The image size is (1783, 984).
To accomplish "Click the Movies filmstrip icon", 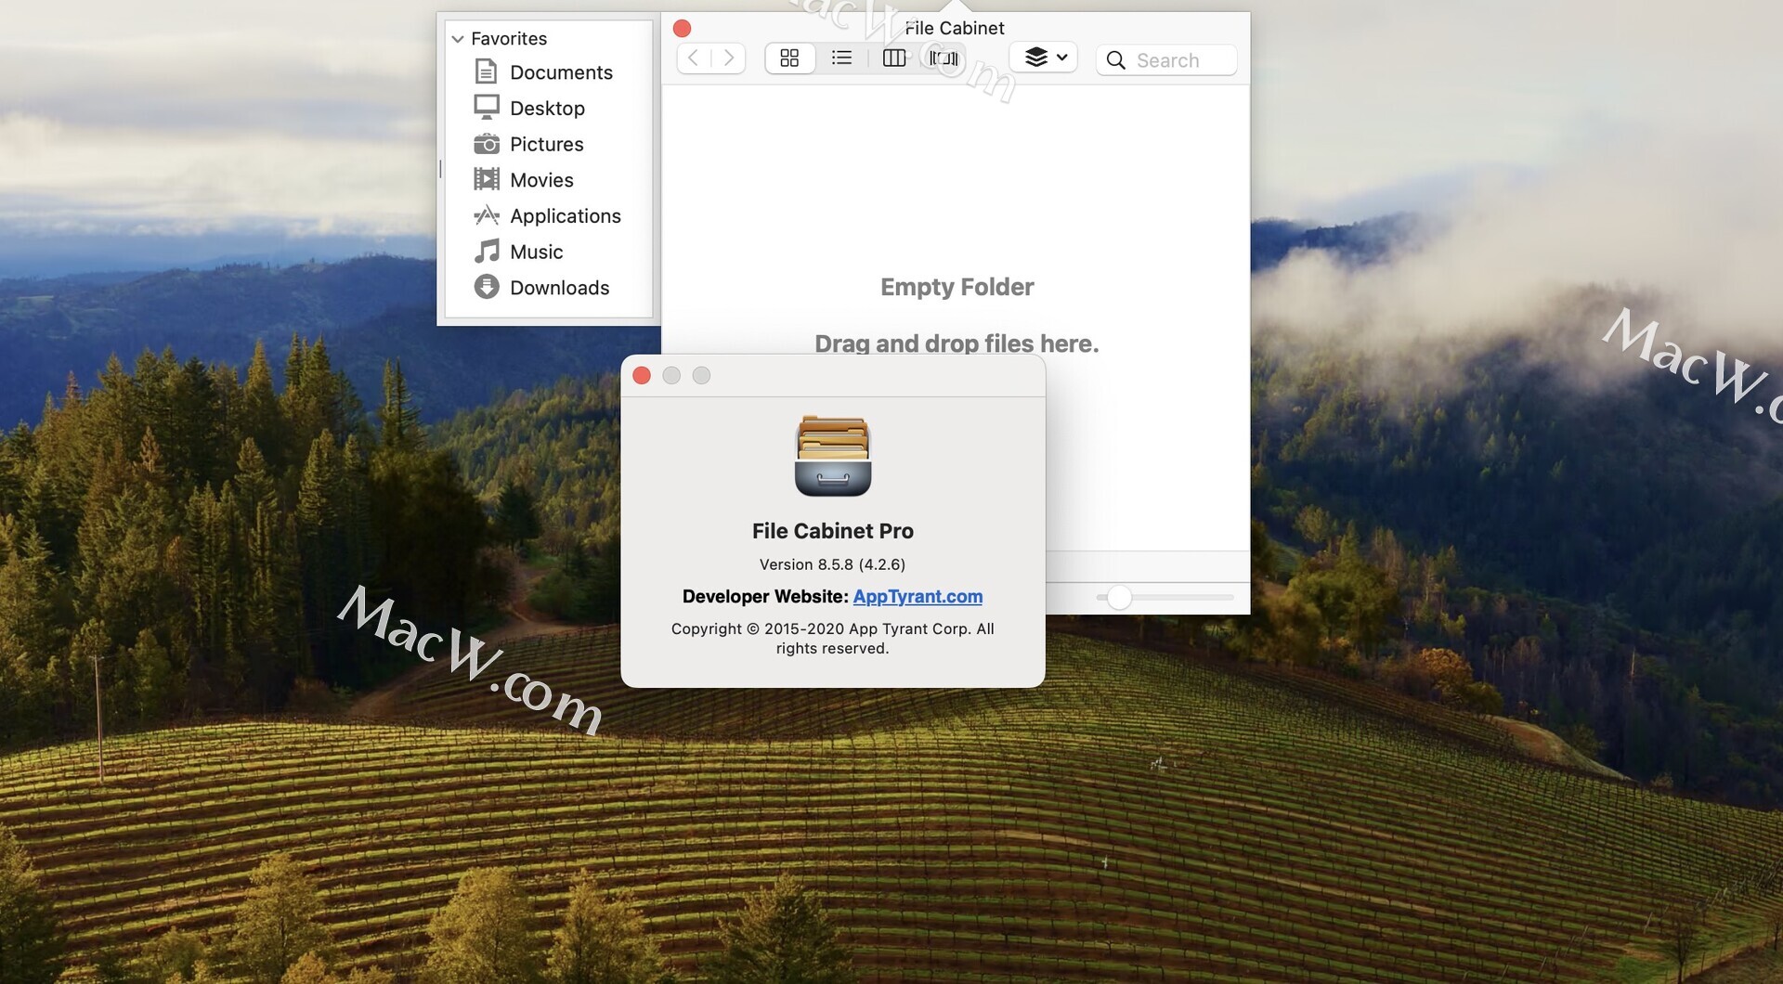I will tap(487, 179).
